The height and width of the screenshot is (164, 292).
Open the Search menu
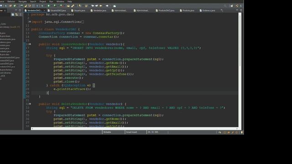click(x=33, y=1)
